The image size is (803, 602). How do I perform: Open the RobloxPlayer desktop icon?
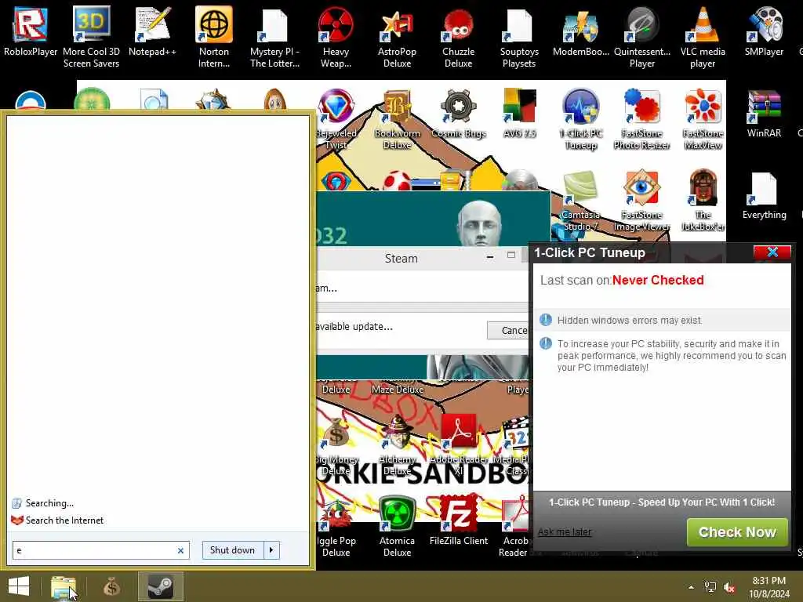coord(31,31)
